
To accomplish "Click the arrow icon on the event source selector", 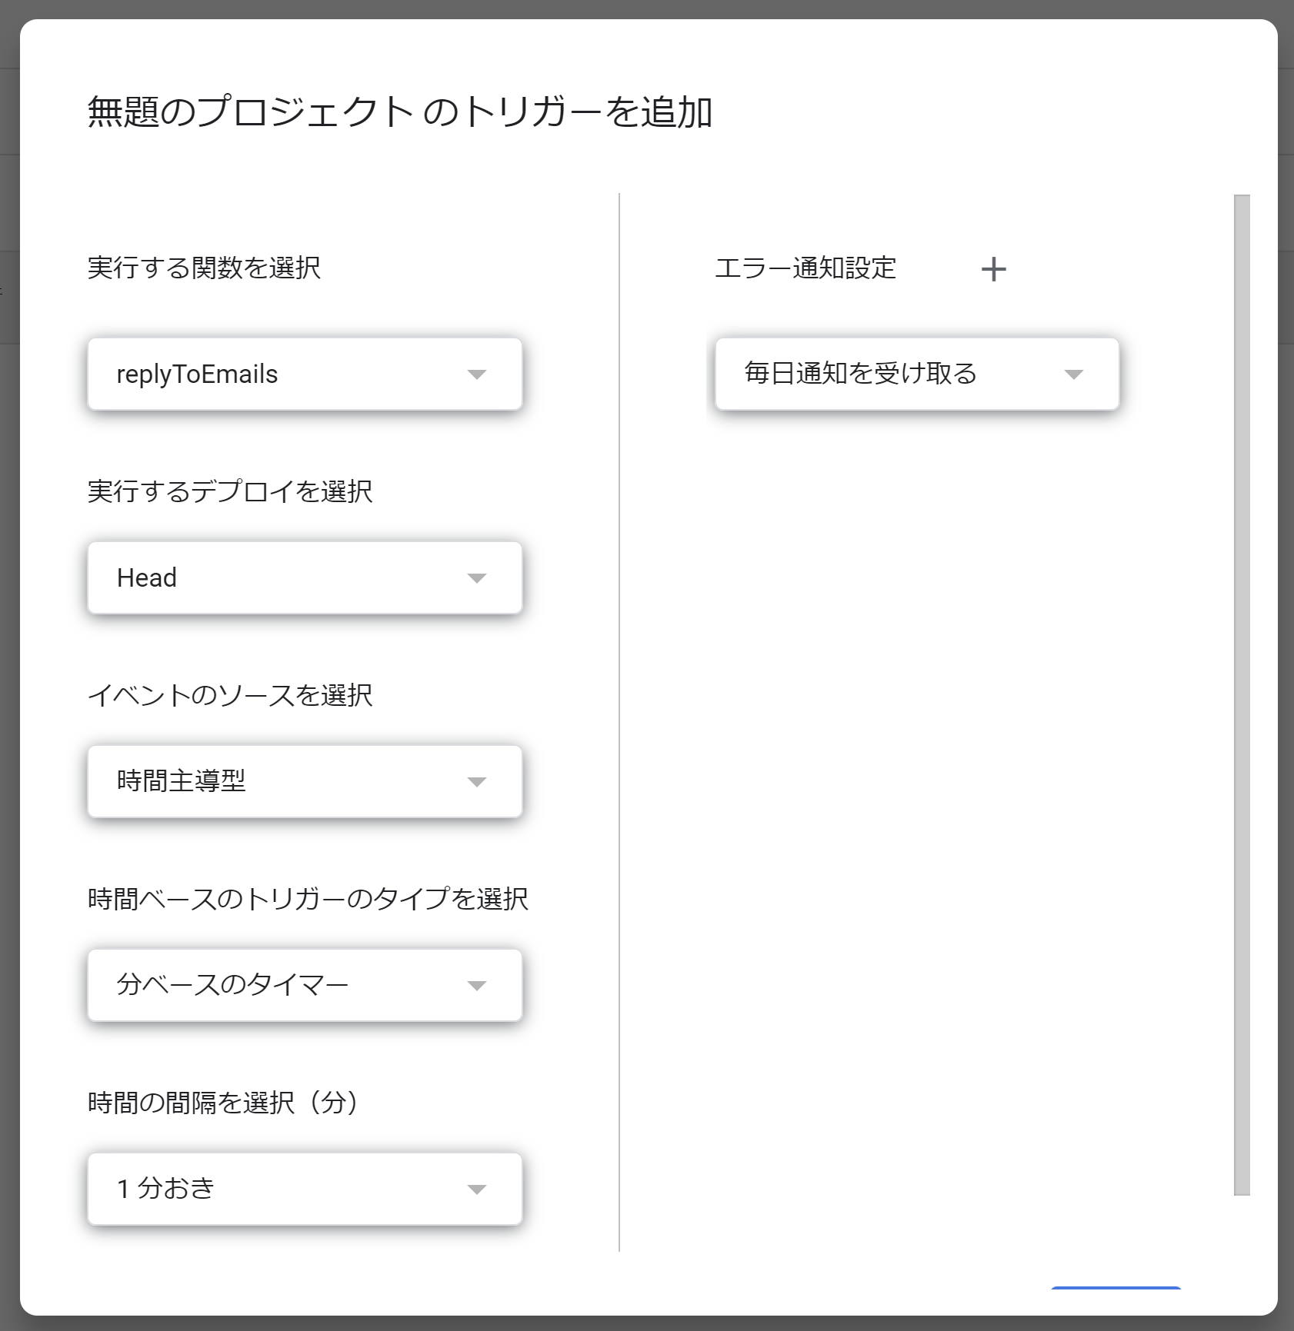I will tap(477, 781).
